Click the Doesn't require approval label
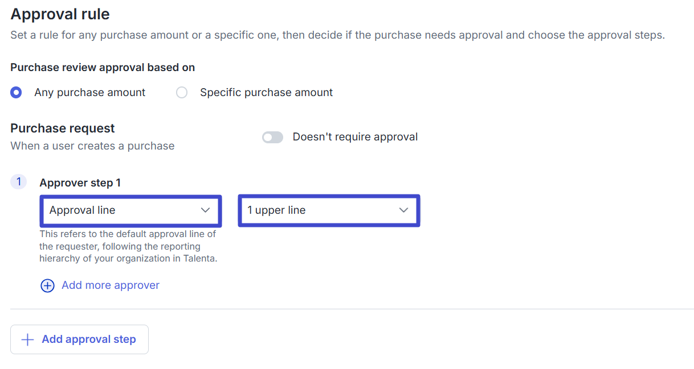The width and height of the screenshot is (694, 369). coord(355,137)
